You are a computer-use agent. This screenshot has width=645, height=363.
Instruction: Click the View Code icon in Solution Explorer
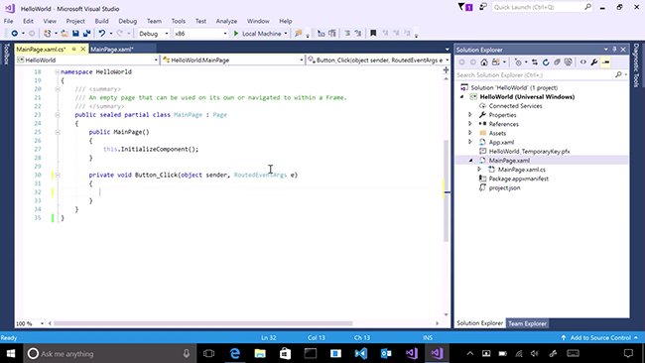click(x=583, y=62)
